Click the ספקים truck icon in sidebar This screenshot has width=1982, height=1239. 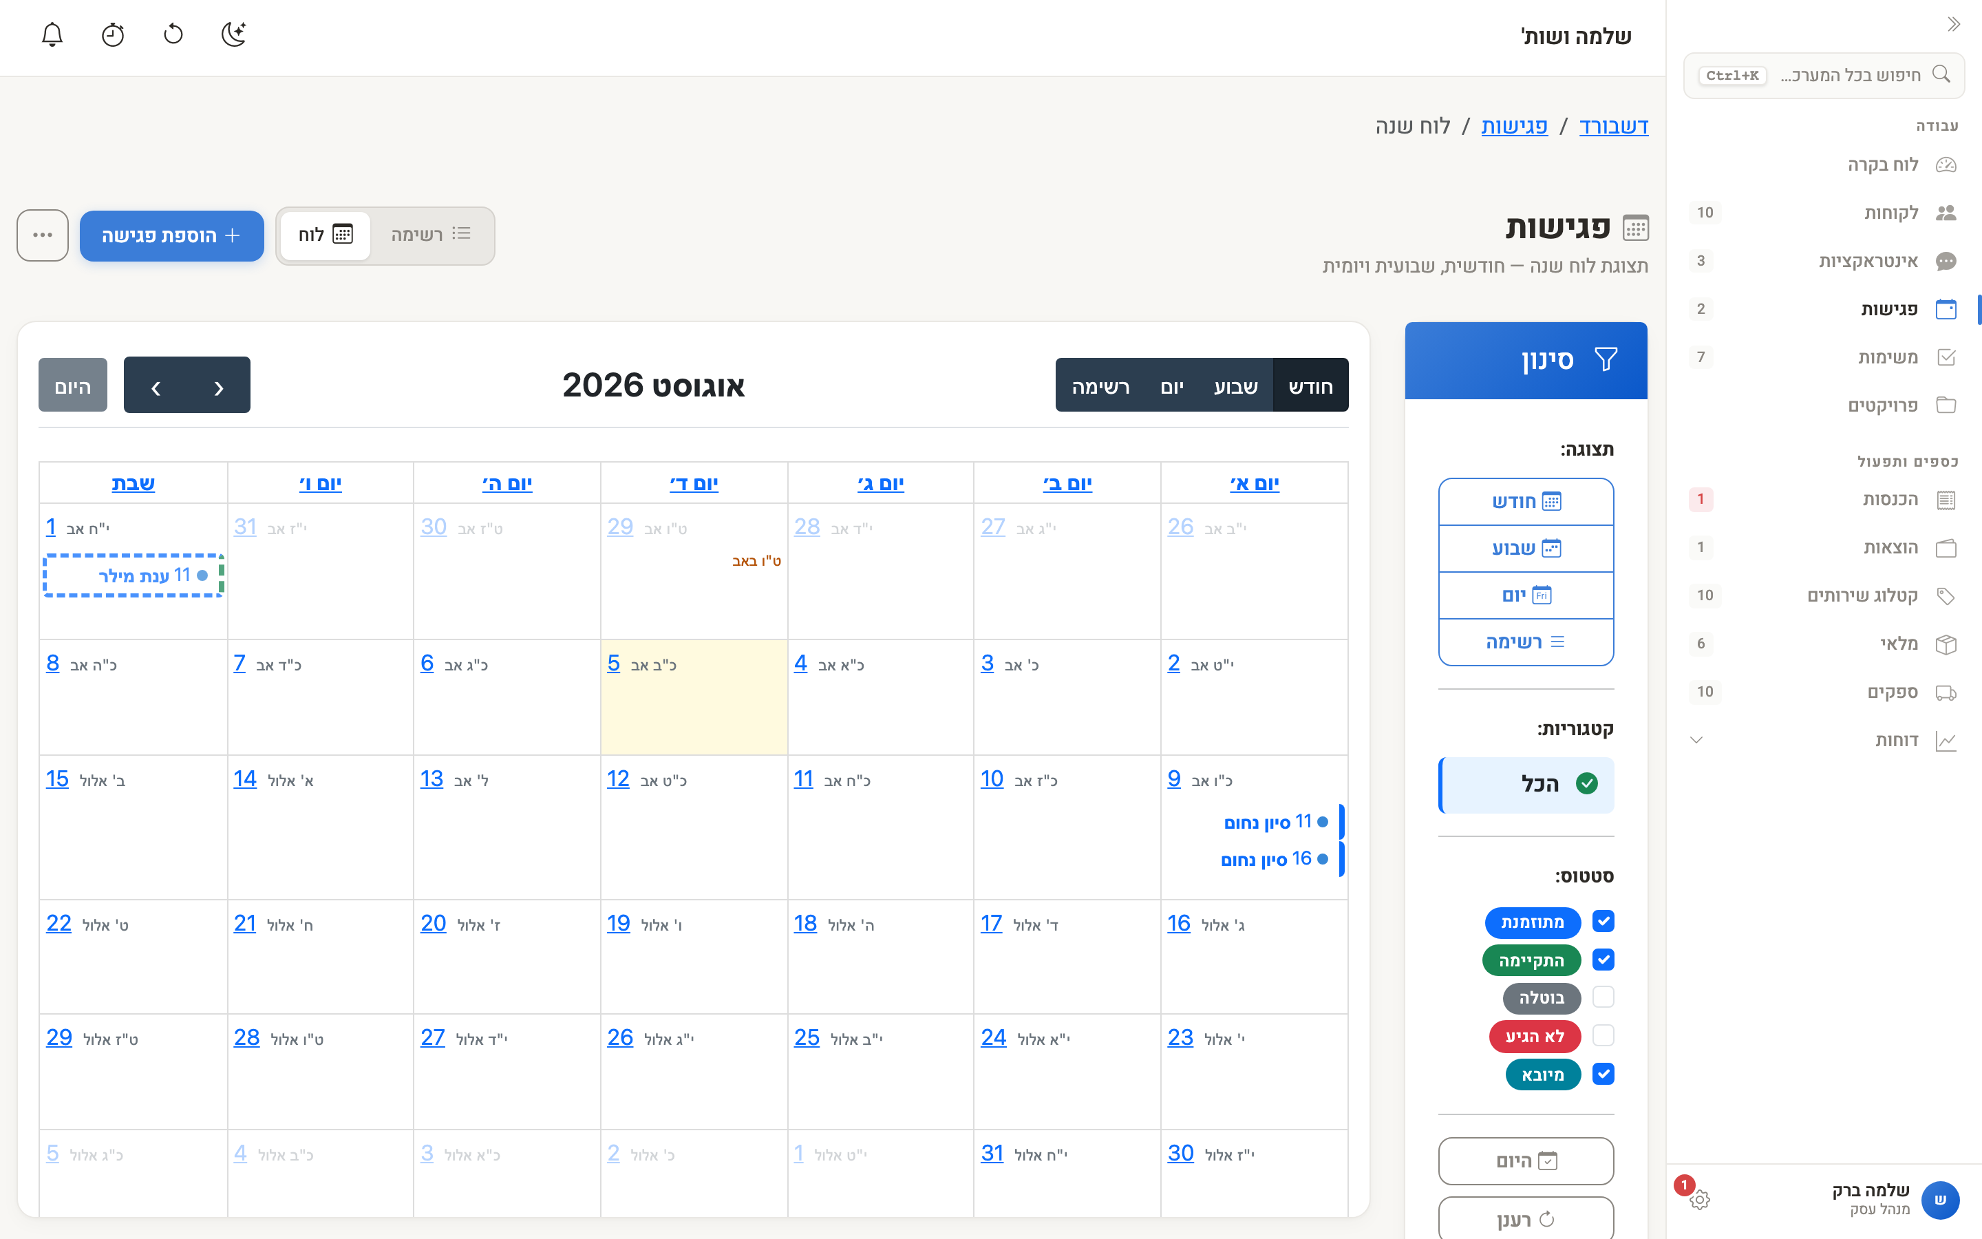coord(1946,692)
